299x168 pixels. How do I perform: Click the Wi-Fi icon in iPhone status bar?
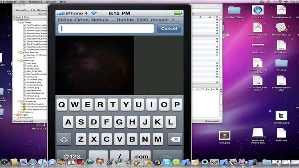coord(94,13)
